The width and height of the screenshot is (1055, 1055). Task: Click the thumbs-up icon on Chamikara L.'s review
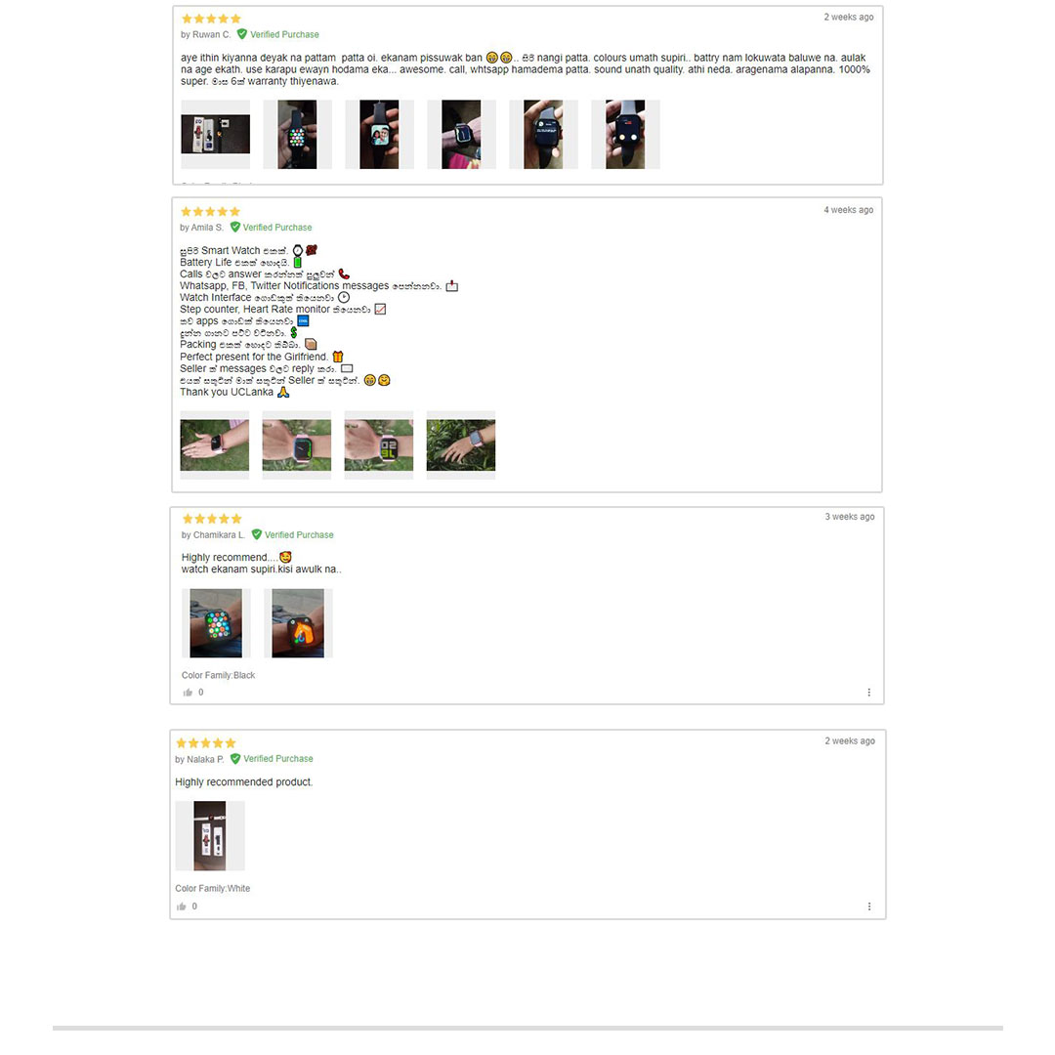(188, 693)
